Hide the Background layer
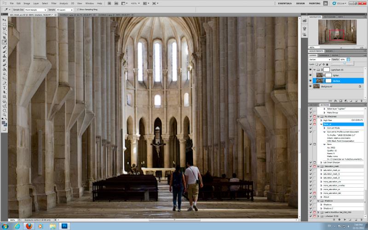This screenshot has width=368, height=230. (x=310, y=86)
